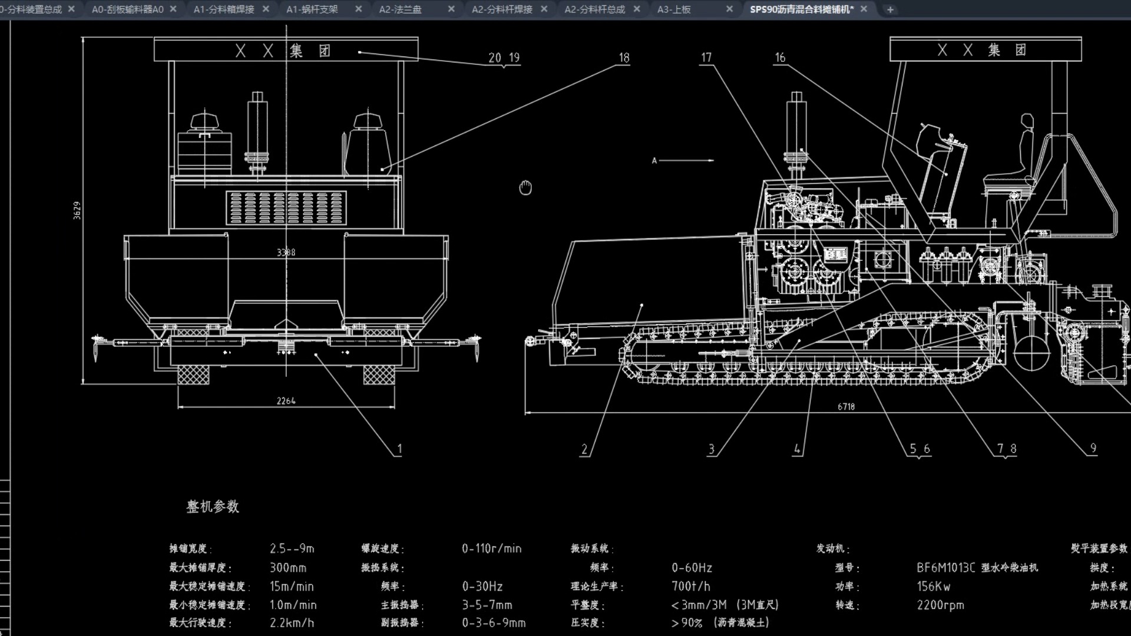Viewport: 1131px width, 636px height.
Task: Select XX集团 sign text in side view
Action: point(982,50)
